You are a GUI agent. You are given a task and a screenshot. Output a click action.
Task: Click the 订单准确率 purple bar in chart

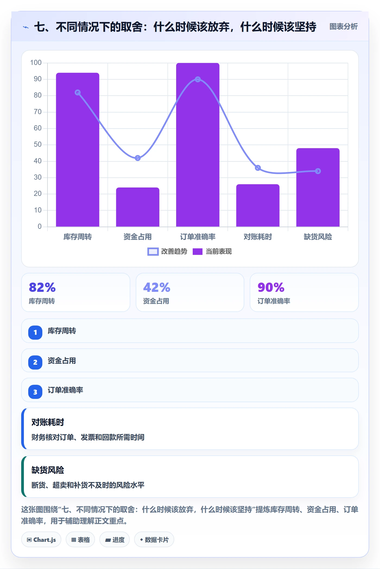(x=198, y=145)
